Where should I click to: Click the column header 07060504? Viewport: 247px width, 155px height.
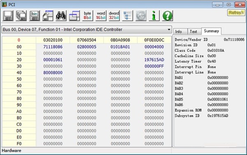coord(86,40)
